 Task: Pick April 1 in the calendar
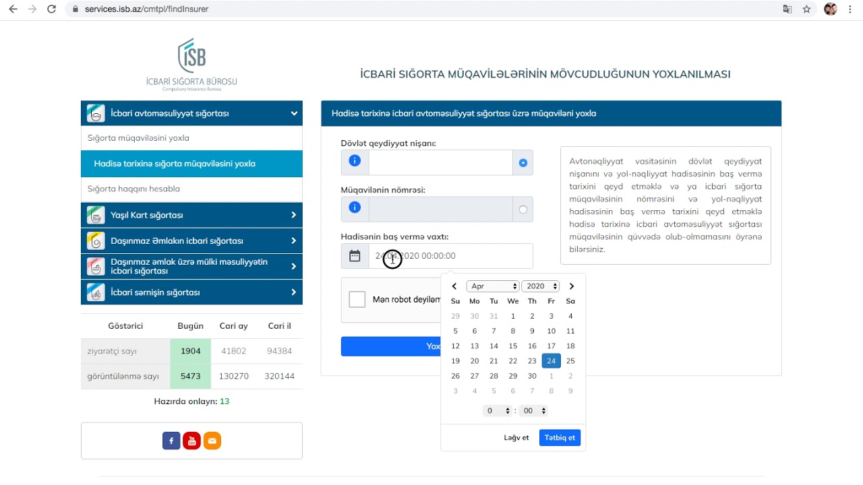[x=513, y=317]
